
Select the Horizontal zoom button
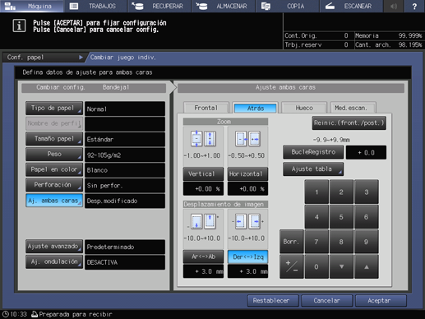point(247,173)
